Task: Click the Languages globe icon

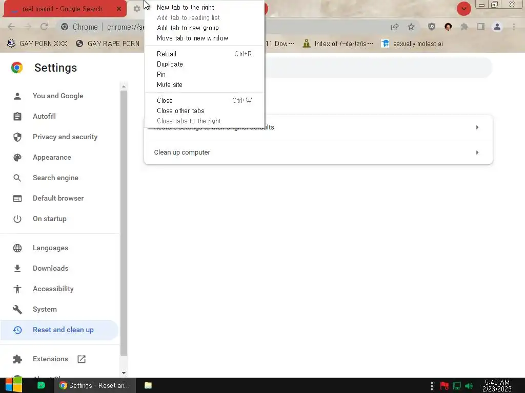Action: click(x=17, y=248)
